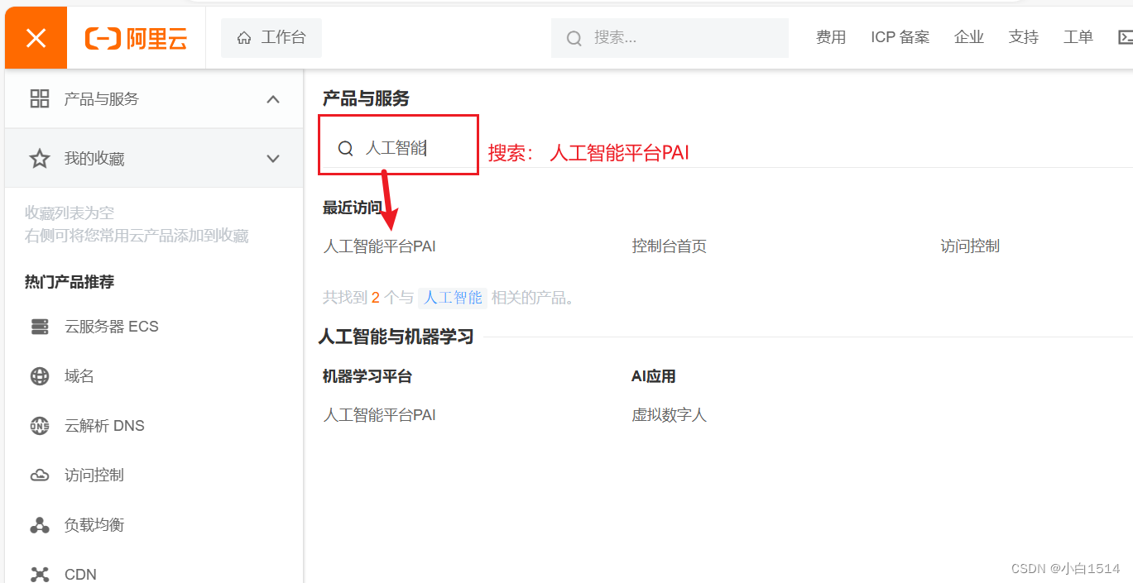The height and width of the screenshot is (583, 1133).
Task: Open 人工智能平台PAI under 最近访问
Action: point(379,246)
